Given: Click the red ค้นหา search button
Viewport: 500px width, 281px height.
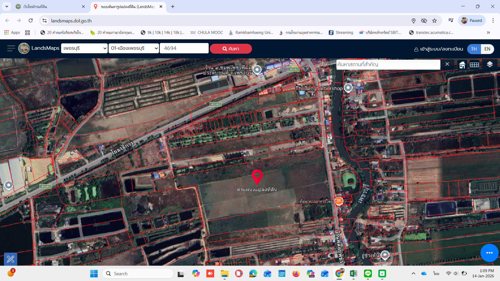Looking at the screenshot, I should (x=231, y=49).
